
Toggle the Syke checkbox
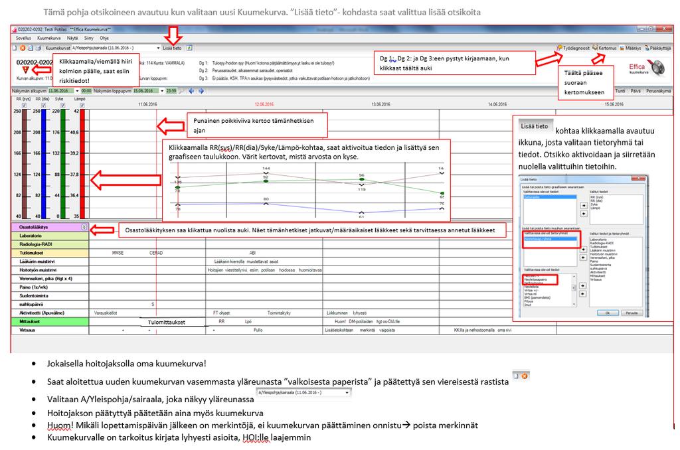click(63, 106)
